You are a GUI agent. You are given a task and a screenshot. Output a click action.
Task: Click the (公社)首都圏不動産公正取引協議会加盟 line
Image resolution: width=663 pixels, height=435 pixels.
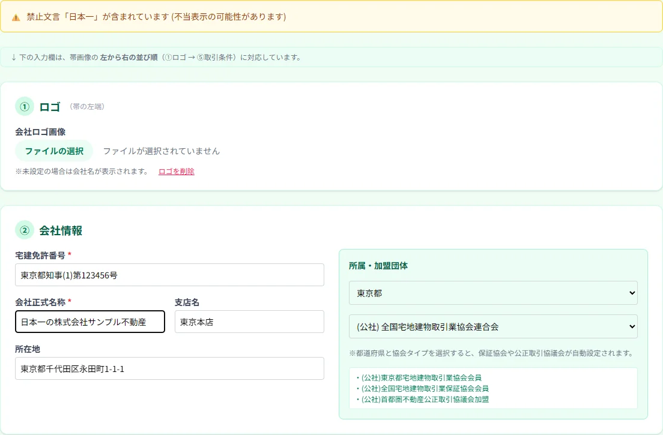(422, 400)
